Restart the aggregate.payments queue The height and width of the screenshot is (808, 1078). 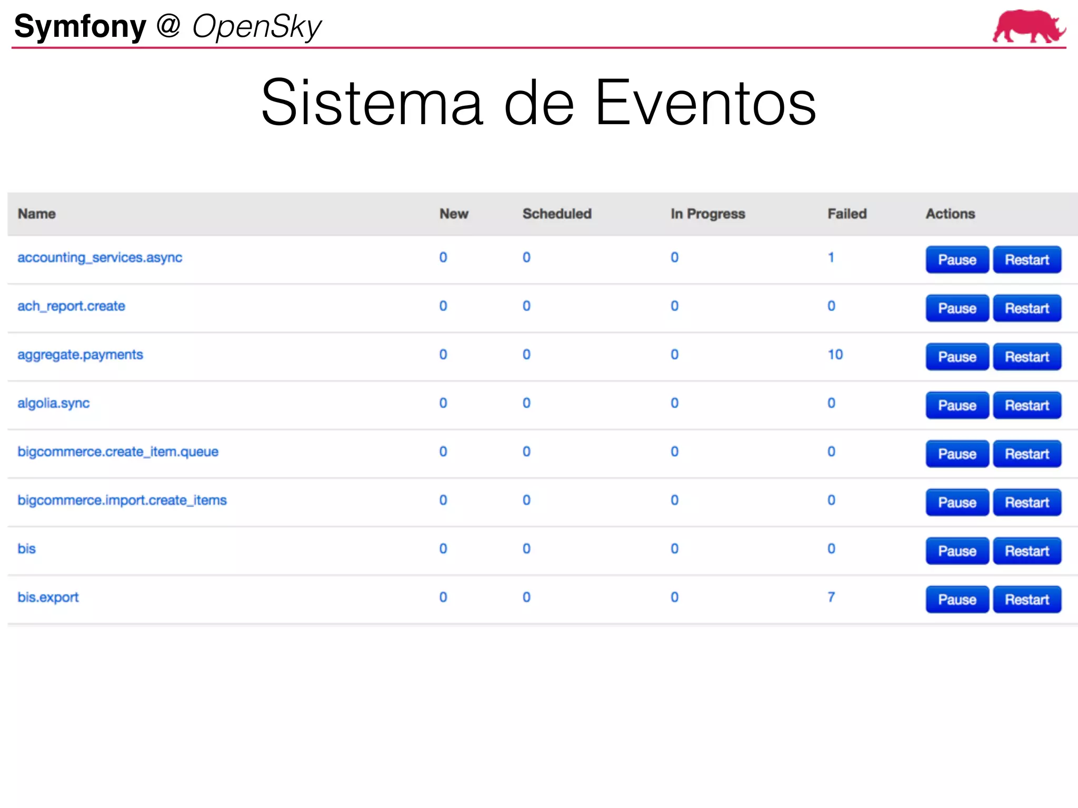click(x=1026, y=357)
